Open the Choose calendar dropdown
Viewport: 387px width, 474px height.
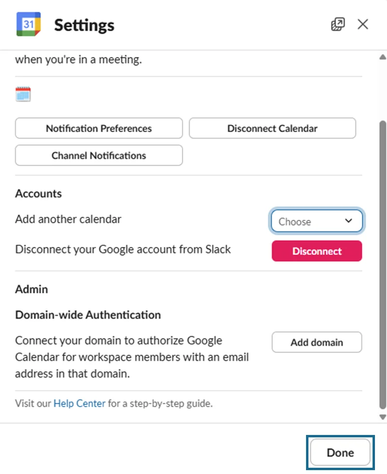click(x=316, y=221)
